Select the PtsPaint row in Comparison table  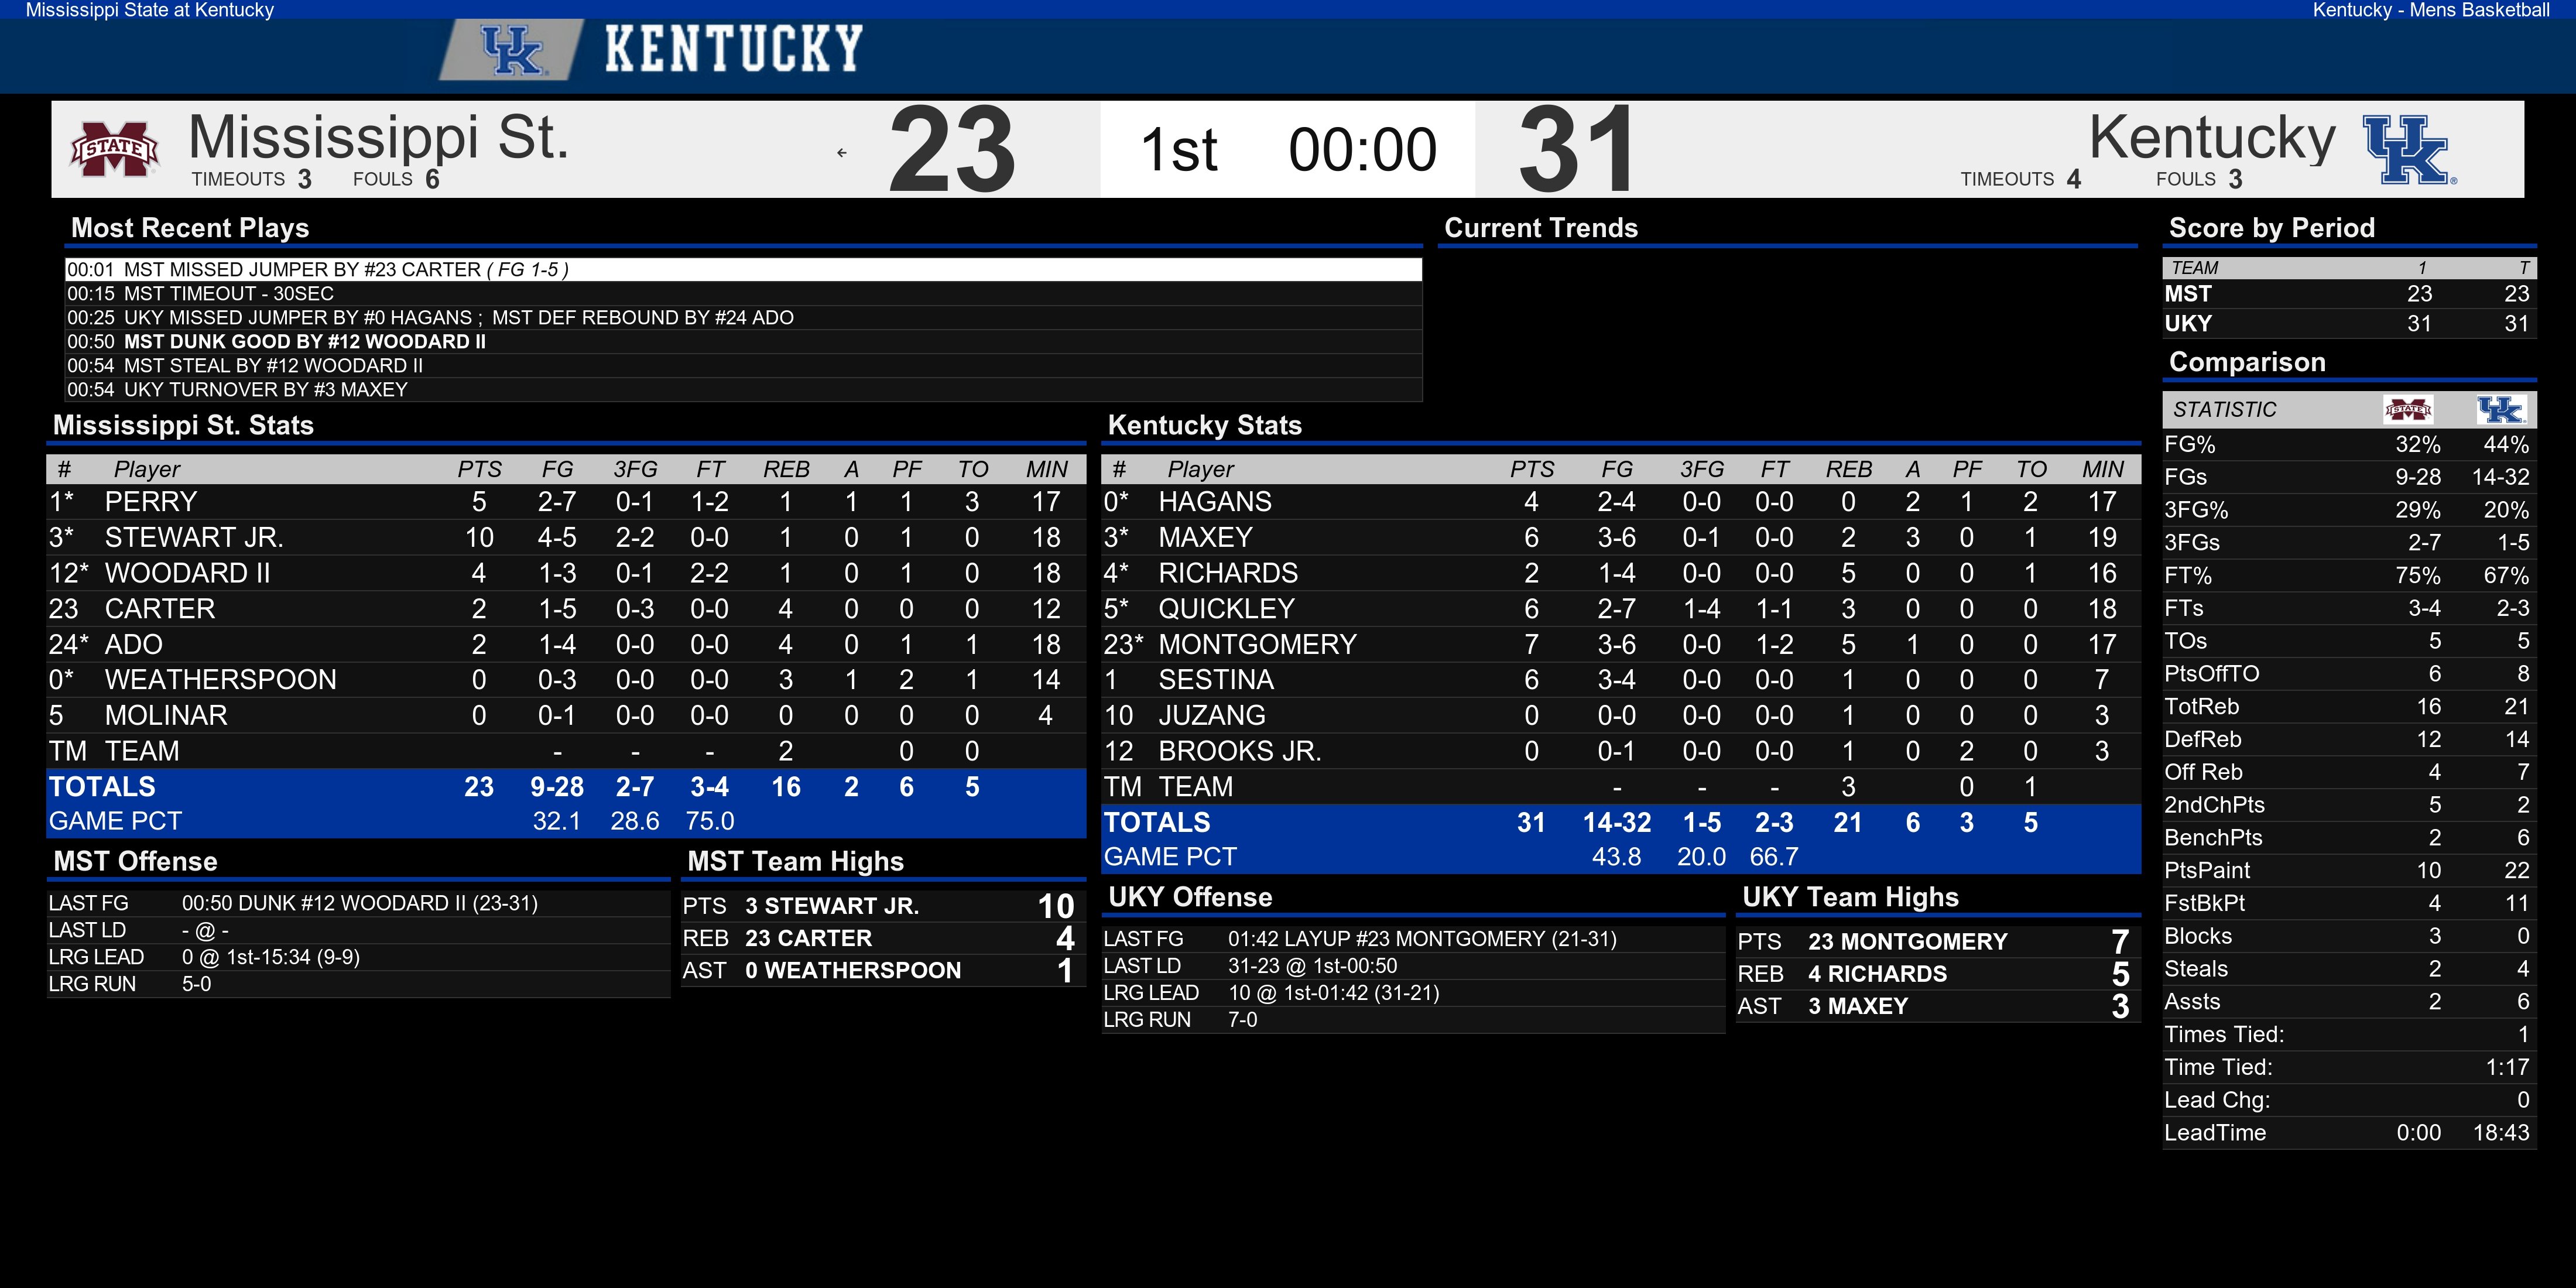pos(2349,871)
